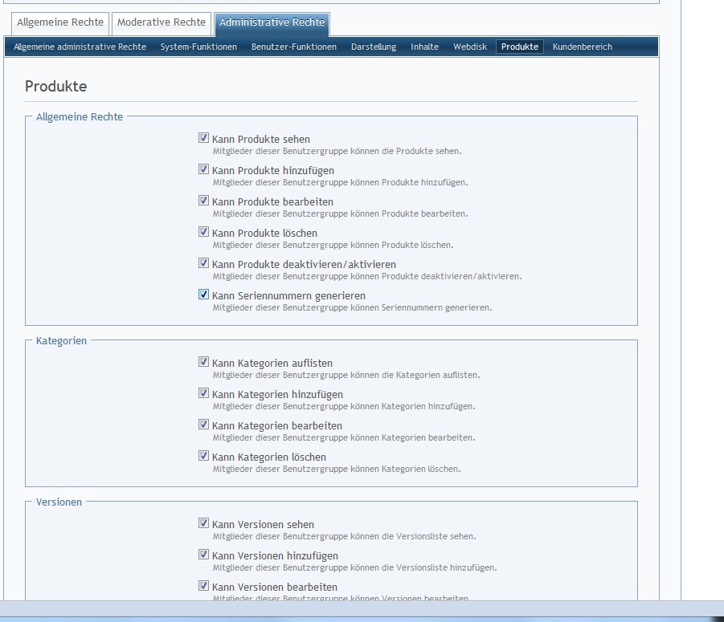Uncheck Kann Kategorien löschen checkbox
Viewport: 724px width, 622px height.
pyautogui.click(x=204, y=456)
